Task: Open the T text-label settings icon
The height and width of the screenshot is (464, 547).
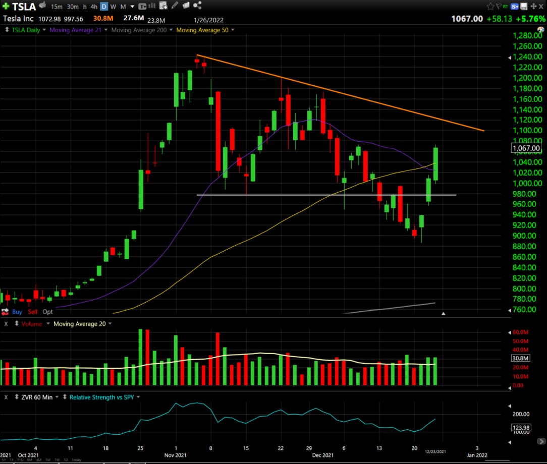Action: [x=142, y=6]
